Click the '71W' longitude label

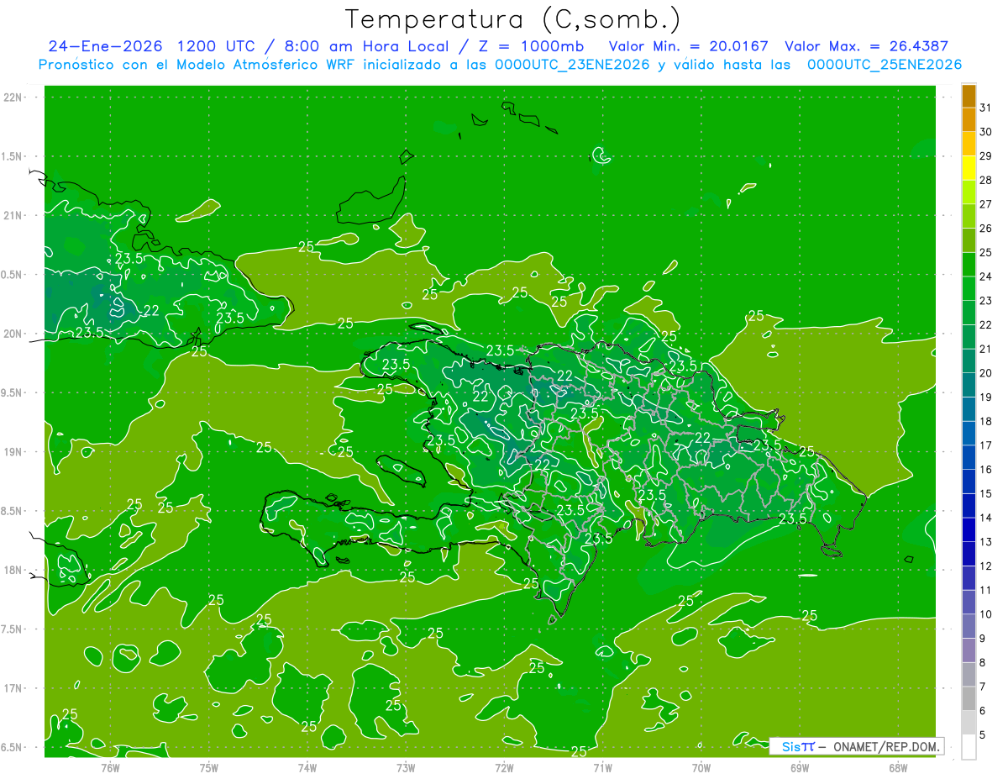[602, 769]
